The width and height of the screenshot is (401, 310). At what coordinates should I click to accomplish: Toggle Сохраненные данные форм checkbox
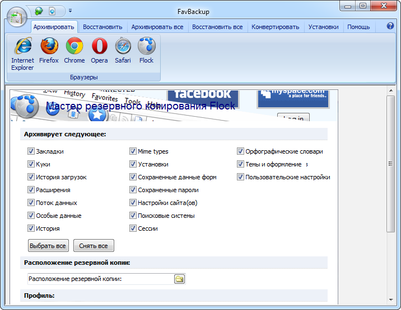pos(133,177)
